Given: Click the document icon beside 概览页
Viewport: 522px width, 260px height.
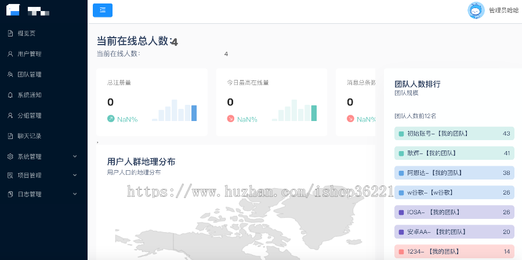Looking at the screenshot, I should coord(10,33).
